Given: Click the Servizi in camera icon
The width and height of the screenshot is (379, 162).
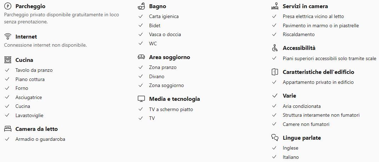Looking at the screenshot, I should 275,6.
